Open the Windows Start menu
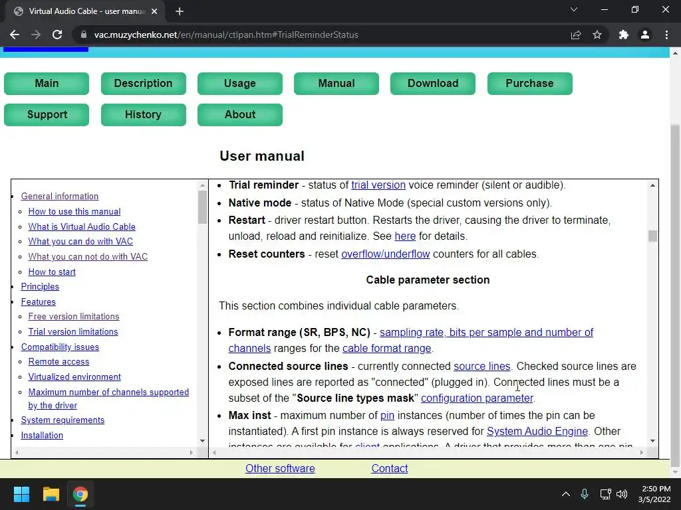 click(21, 494)
